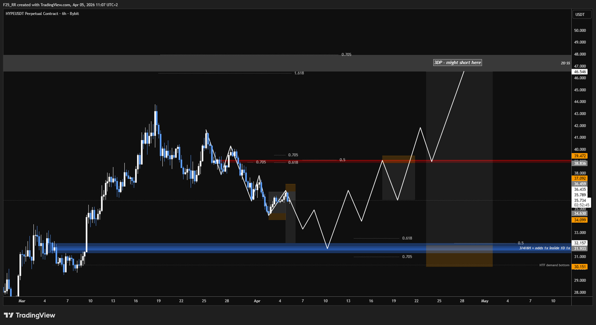Click the May label on time axis
596x325 pixels.
tap(485, 301)
